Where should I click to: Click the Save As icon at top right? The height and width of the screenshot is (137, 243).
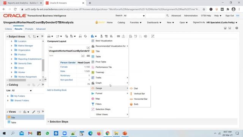(x=230, y=28)
